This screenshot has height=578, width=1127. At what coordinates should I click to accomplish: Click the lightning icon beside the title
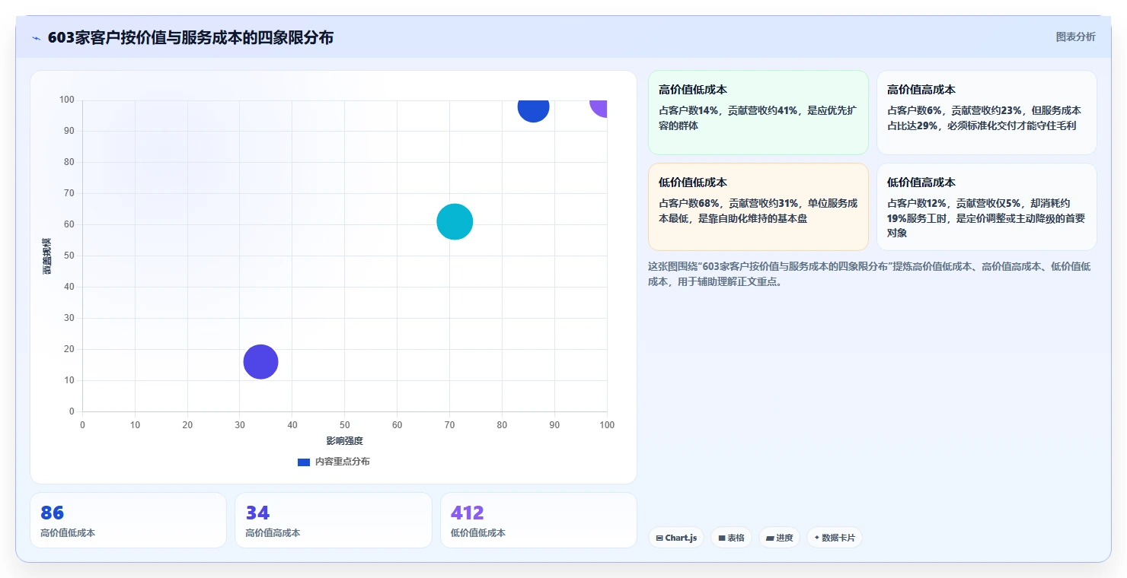(x=36, y=38)
